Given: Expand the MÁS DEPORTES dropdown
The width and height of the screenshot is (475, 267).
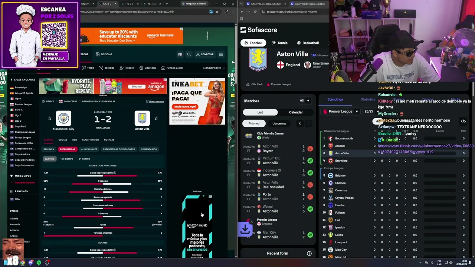Looking at the screenshot, I should point(214,68).
